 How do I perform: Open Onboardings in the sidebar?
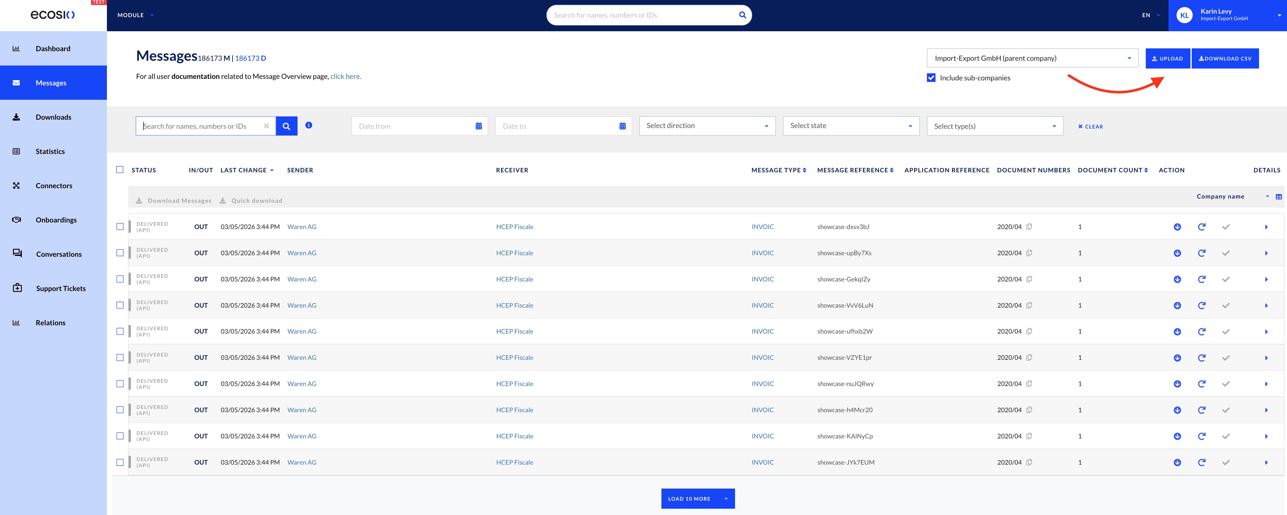(x=53, y=220)
